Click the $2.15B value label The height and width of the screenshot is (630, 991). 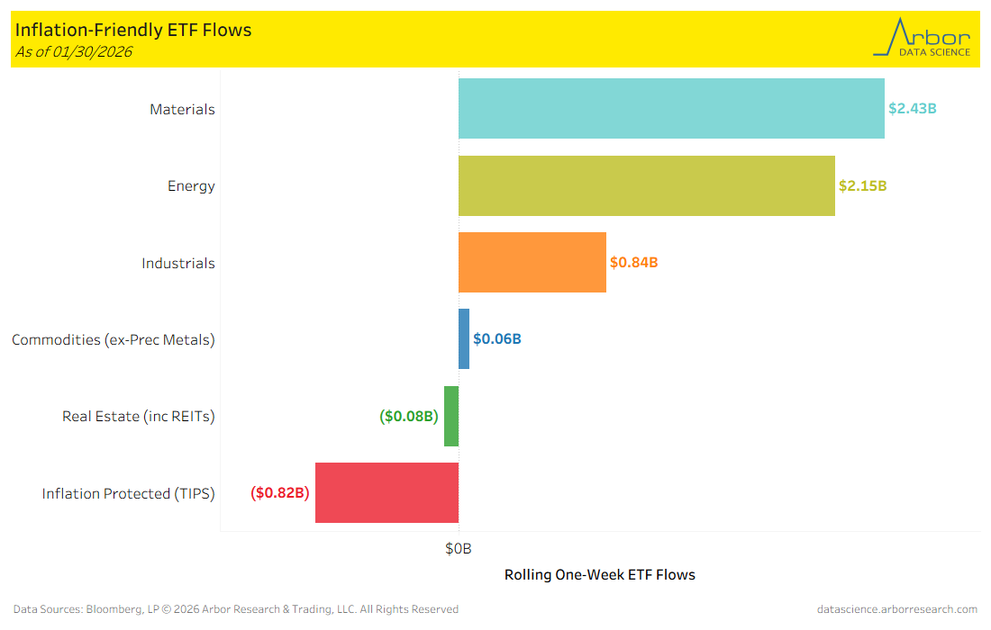tap(863, 186)
